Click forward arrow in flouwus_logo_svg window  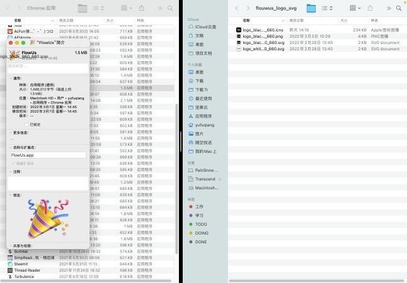(x=248, y=8)
